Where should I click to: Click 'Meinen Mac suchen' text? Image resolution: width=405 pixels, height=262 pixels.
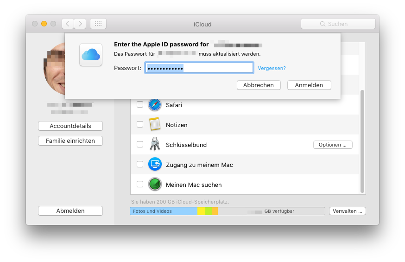pos(194,185)
